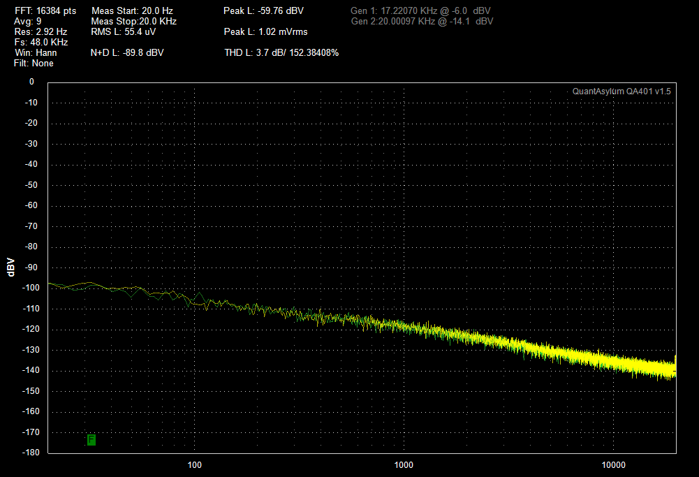Click the 1000 frequency axis label
Screen dimensions: 699x477
404,465
